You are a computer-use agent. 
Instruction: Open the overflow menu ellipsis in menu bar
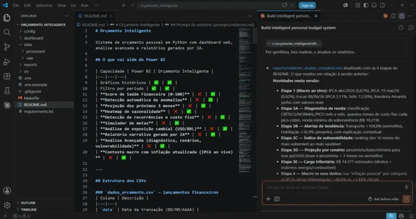click(x=97, y=5)
